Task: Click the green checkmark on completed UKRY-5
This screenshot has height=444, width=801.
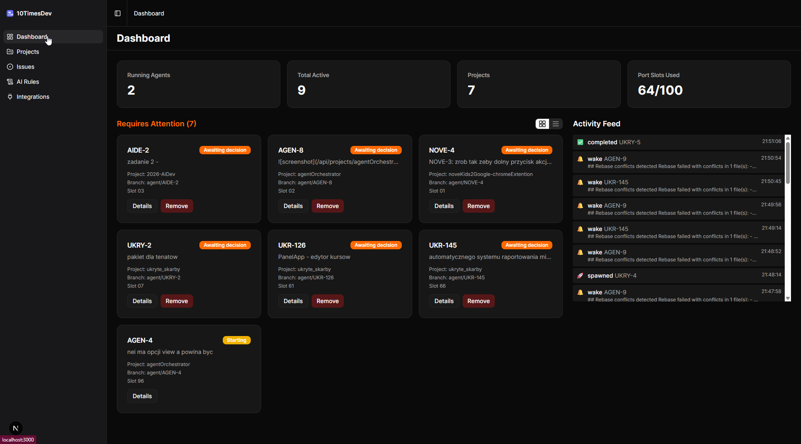Action: pos(580,142)
